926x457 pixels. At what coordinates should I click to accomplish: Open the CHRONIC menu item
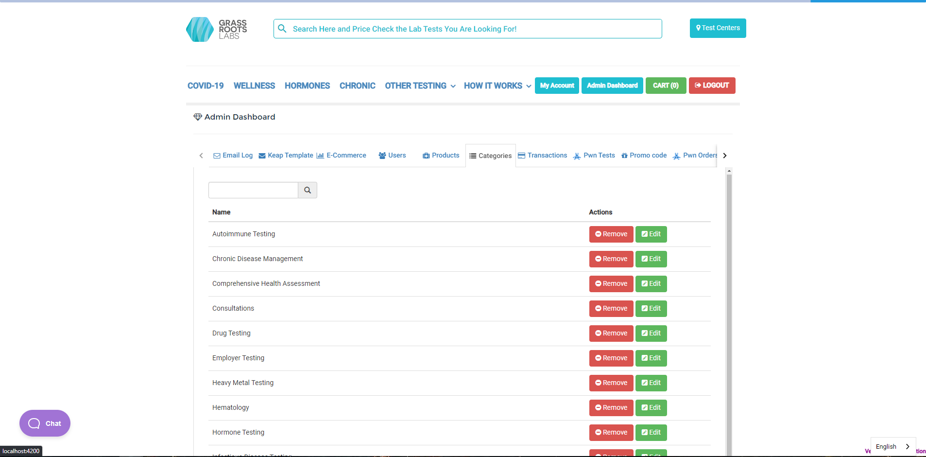coord(358,86)
